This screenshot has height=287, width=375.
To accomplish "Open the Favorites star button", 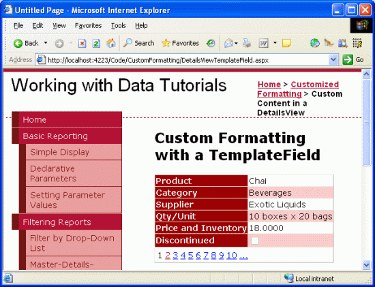I will [x=180, y=44].
